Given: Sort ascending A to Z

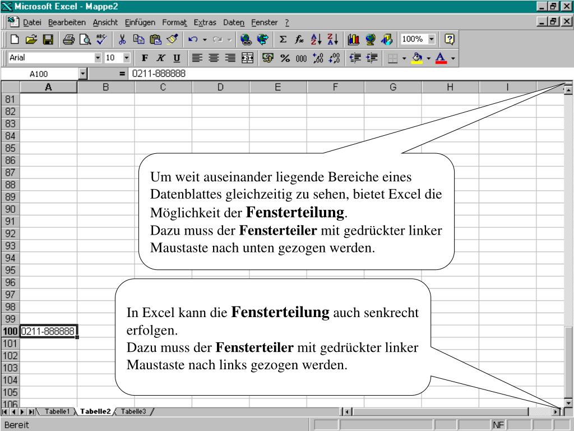Looking at the screenshot, I should [316, 39].
